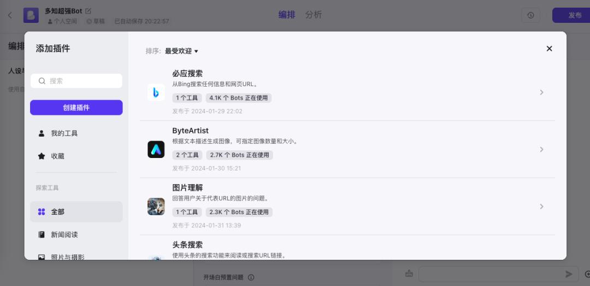
Task: Click 发布于 2024-01-29 22:02 text
Action: pyautogui.click(x=208, y=112)
